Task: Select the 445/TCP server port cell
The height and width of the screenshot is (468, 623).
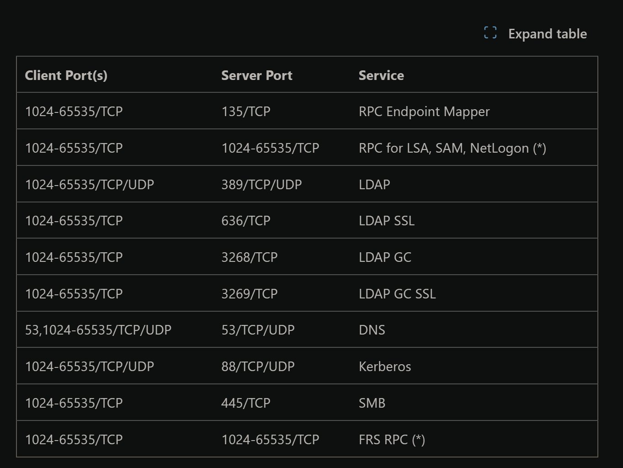Action: [245, 403]
